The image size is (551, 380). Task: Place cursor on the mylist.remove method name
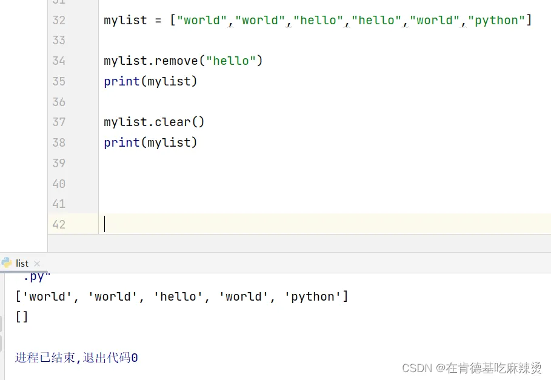tap(176, 61)
